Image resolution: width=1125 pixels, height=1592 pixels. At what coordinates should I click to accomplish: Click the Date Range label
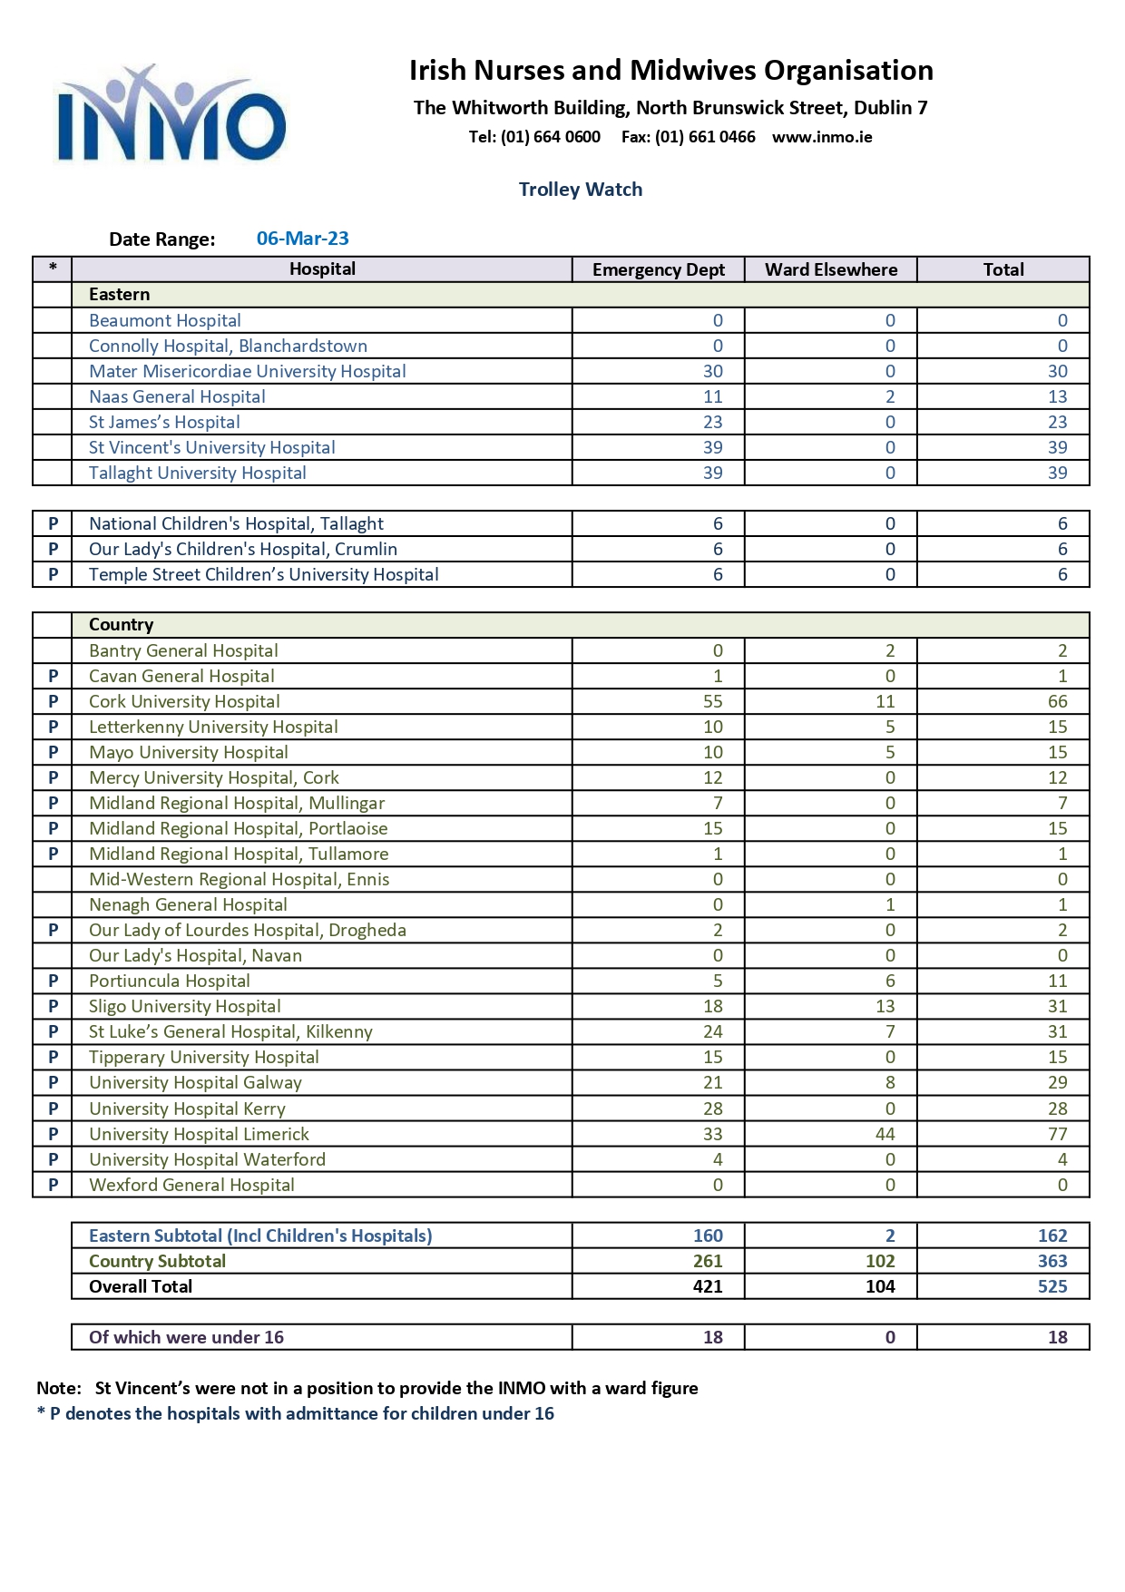162,239
